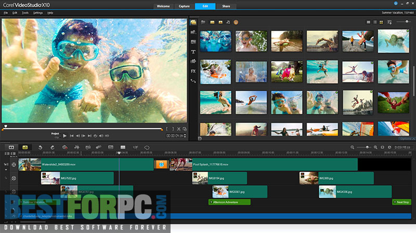The height and width of the screenshot is (233, 416).
Task: Toggle HD preview mode
Action: point(107,136)
